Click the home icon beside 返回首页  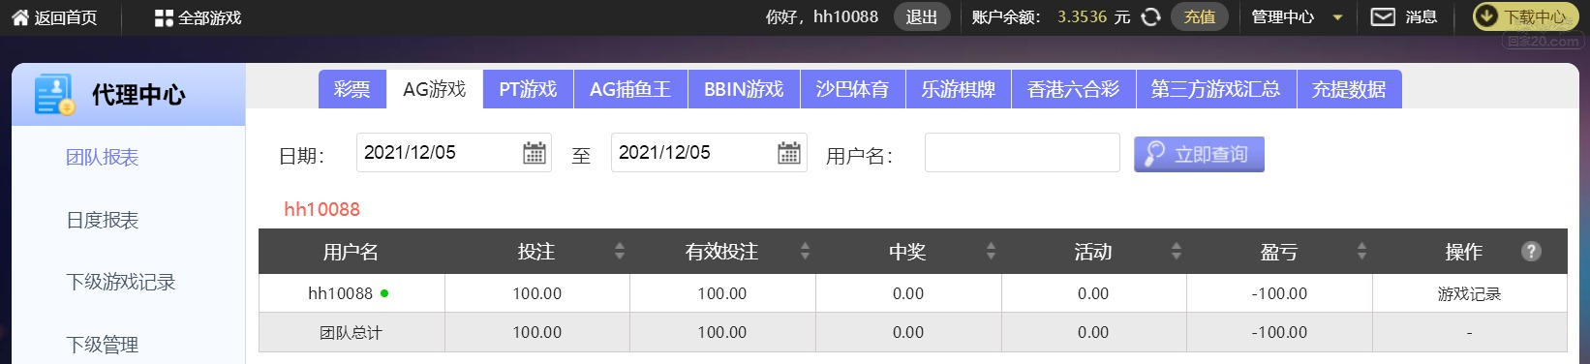point(20,17)
